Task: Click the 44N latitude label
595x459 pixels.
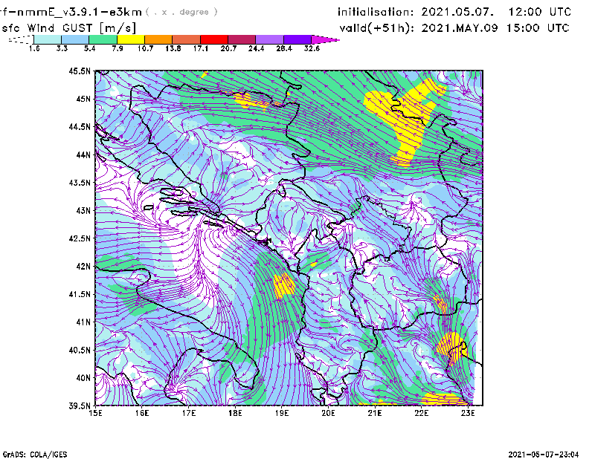Action: pos(83,154)
